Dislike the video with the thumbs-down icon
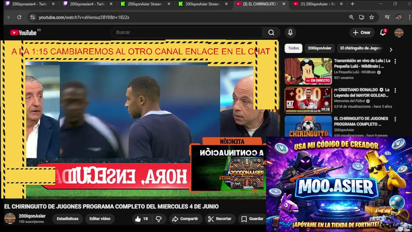 [x=159, y=219]
